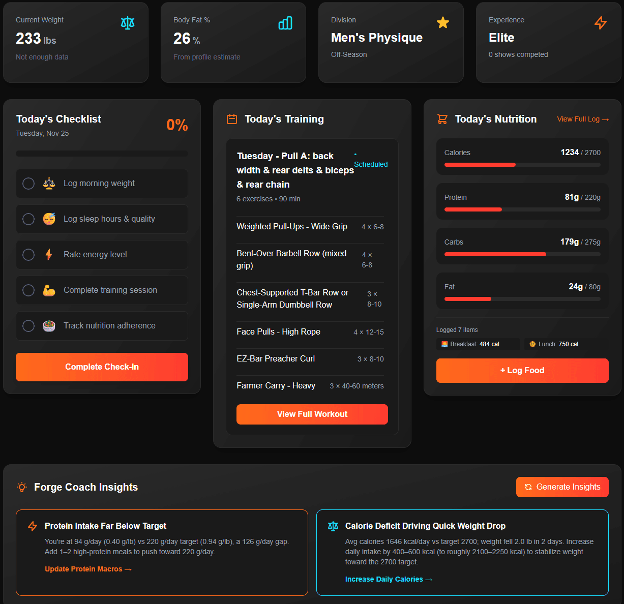The height and width of the screenshot is (604, 624).
Task: Open View Full Workout
Action: pyautogui.click(x=312, y=414)
